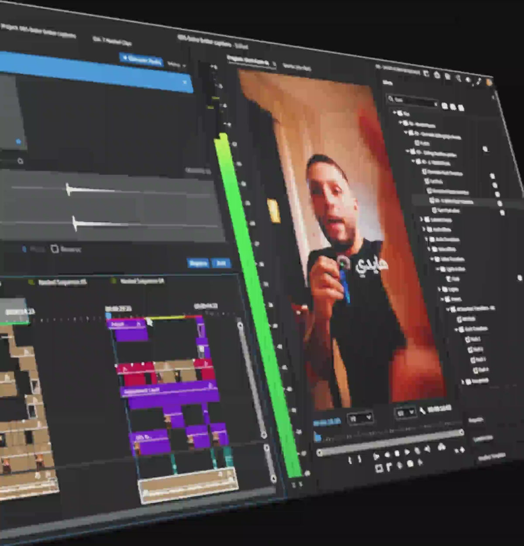
Task: Toggle the small blue marker in gray panel
Action: pyautogui.click(x=18, y=141)
